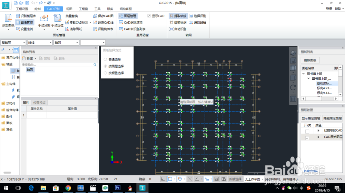Click 批量替换 button

pyautogui.click(x=72, y=16)
